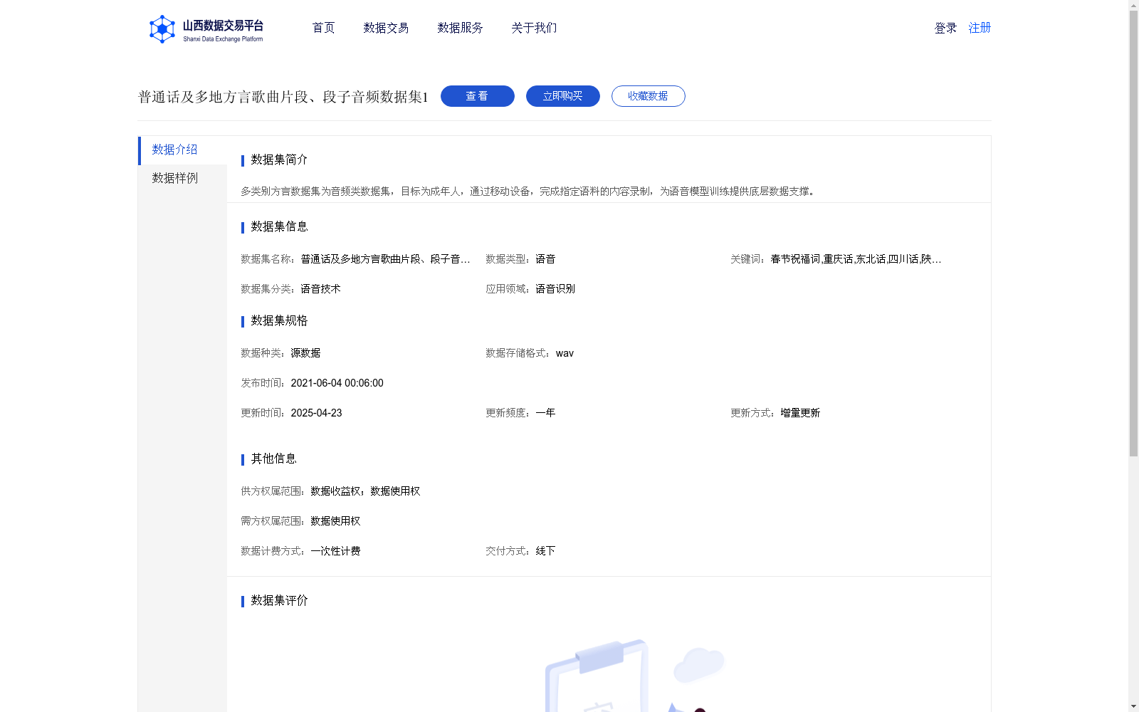Click the 查看 button

pos(478,96)
